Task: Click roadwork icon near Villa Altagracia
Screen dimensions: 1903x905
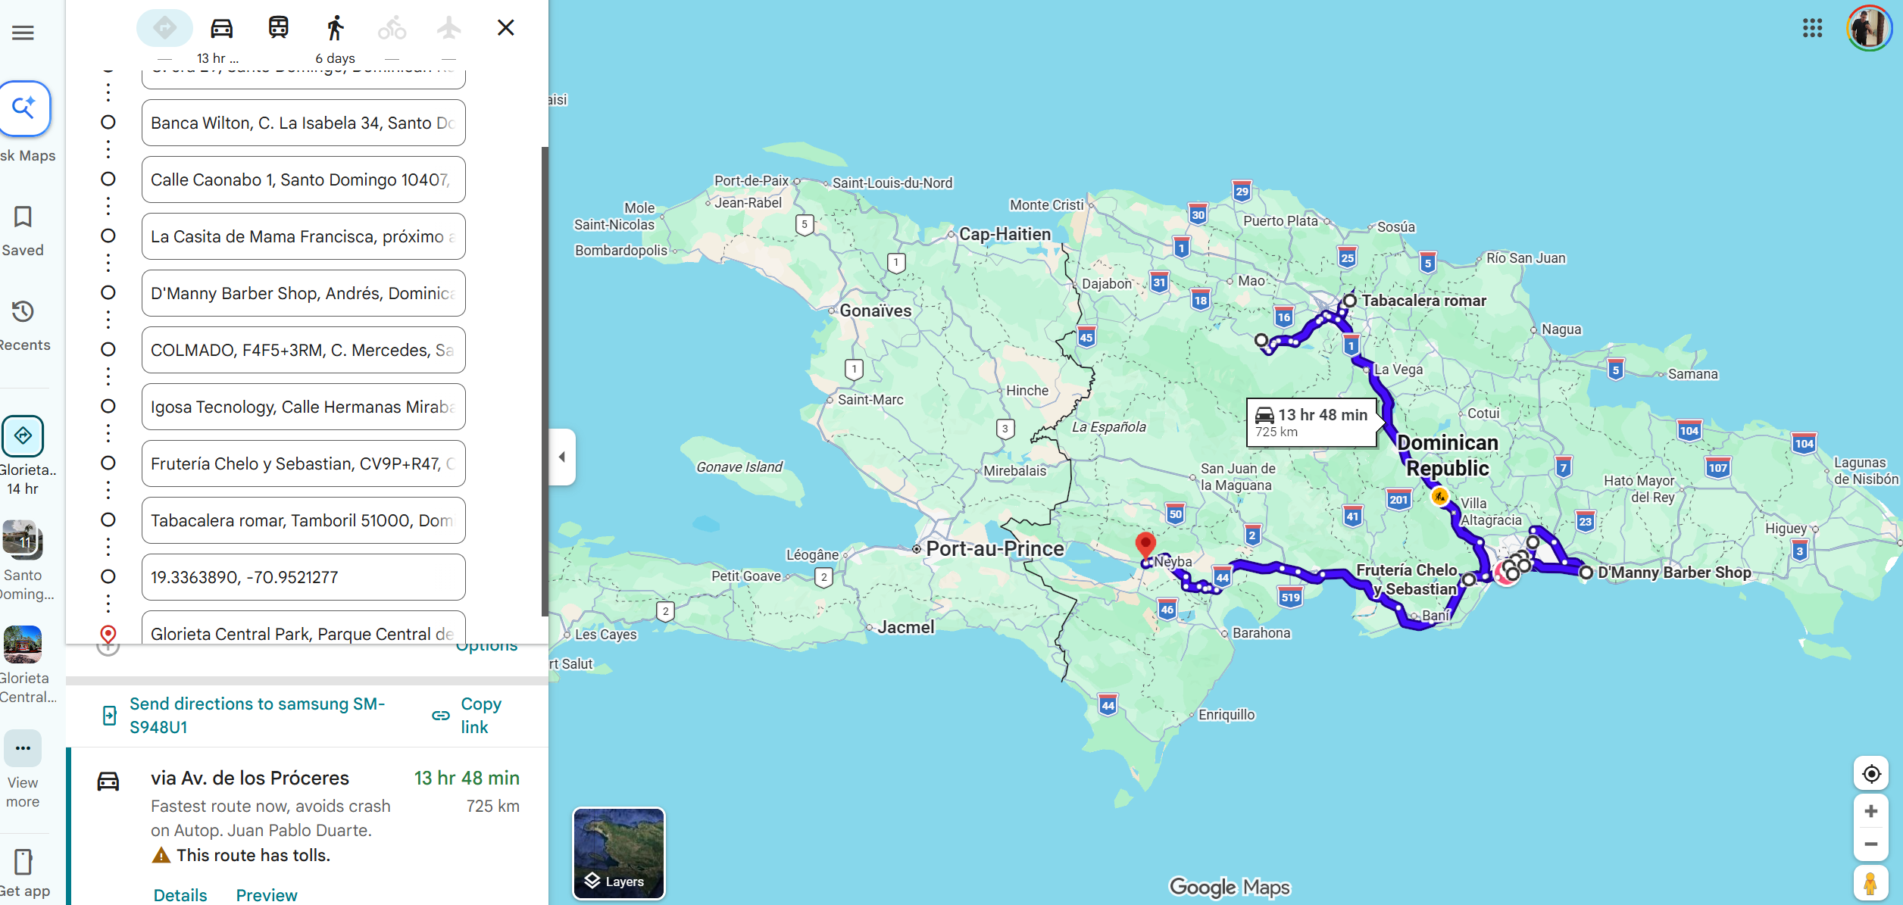Action: tap(1439, 497)
